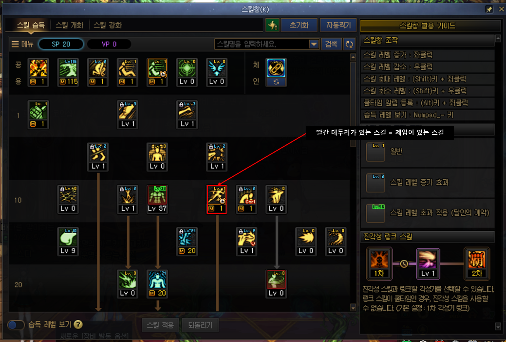506x342 pixels.
Task: Toggle the 습득 레벨 보기 switch
Action: 16,325
